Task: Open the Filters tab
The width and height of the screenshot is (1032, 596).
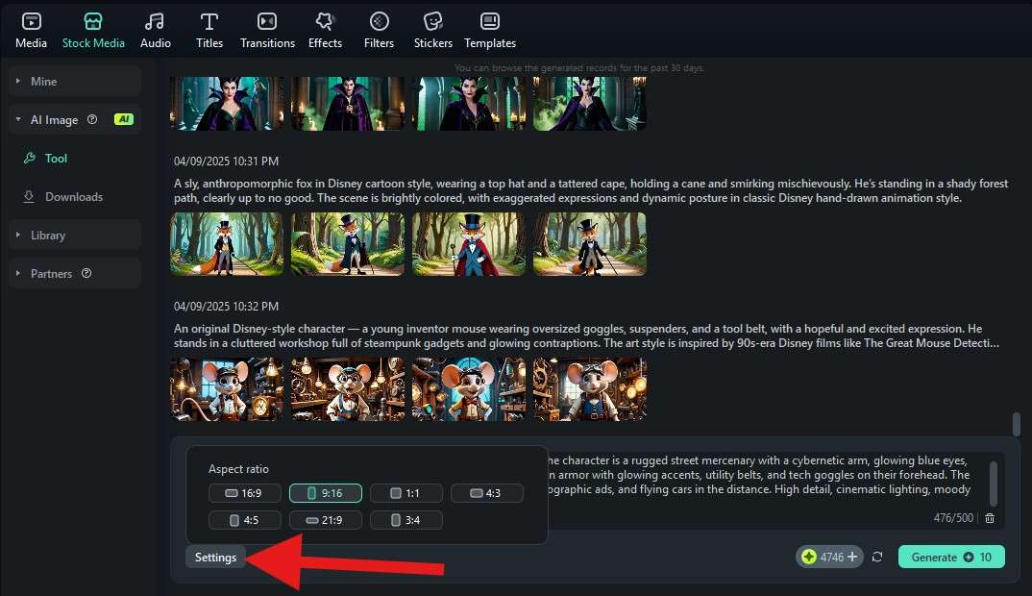Action: [x=380, y=31]
